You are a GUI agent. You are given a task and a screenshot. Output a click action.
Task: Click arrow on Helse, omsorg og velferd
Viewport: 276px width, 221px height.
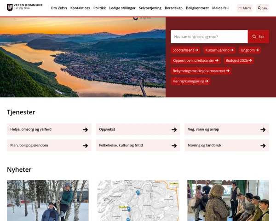tap(85, 130)
